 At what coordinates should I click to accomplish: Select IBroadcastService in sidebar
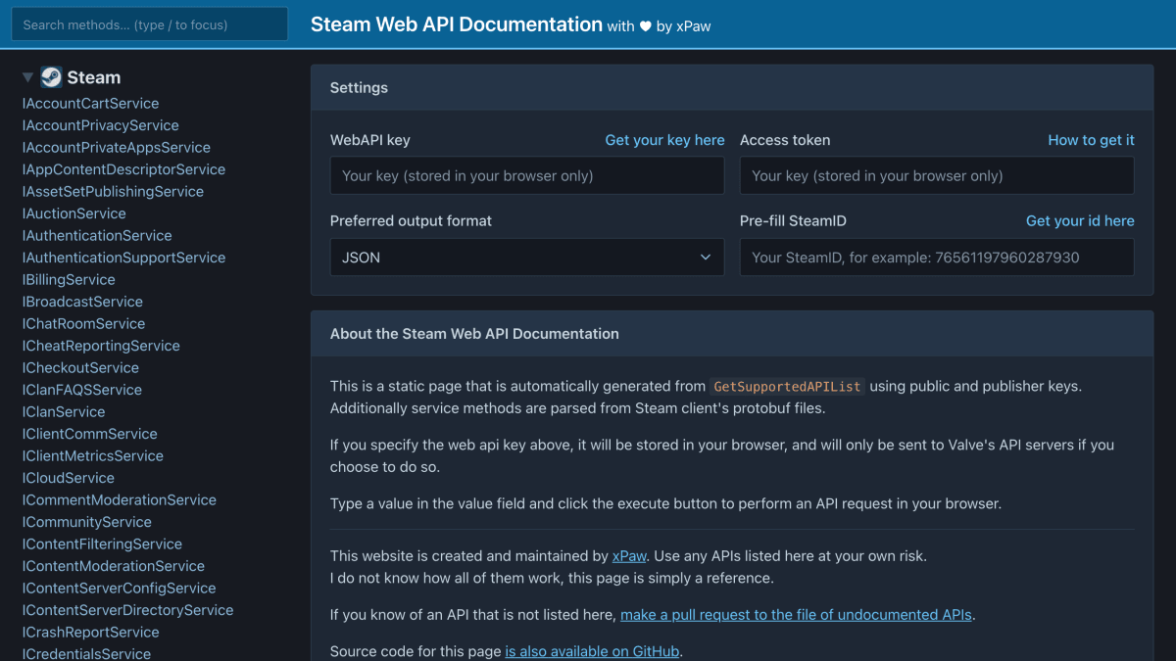coord(82,302)
